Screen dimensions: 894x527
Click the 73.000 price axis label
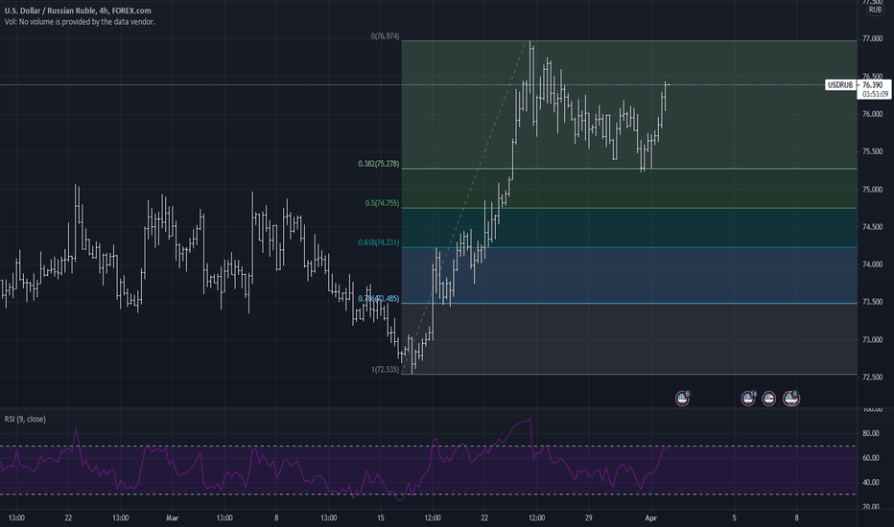click(872, 339)
